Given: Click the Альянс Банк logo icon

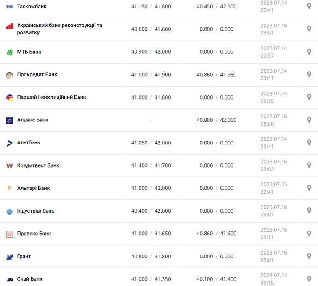Looking at the screenshot, I should 9,121.
